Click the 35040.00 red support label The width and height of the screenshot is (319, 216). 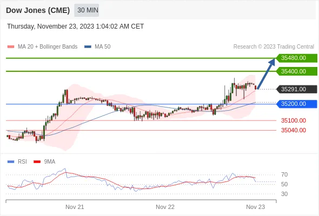point(294,130)
